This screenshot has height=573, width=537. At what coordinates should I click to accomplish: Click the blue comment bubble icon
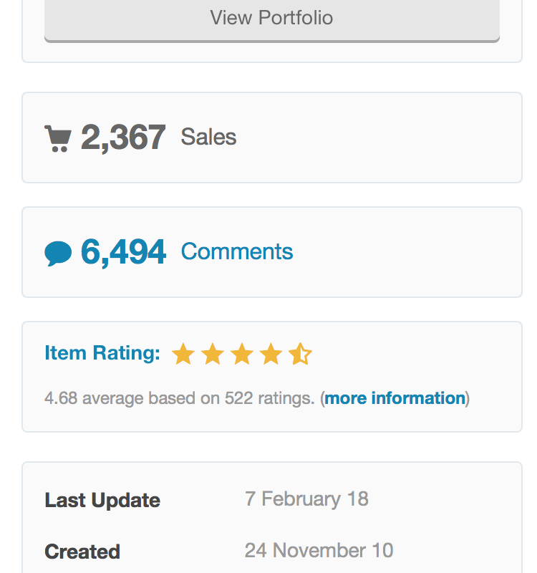(x=58, y=253)
